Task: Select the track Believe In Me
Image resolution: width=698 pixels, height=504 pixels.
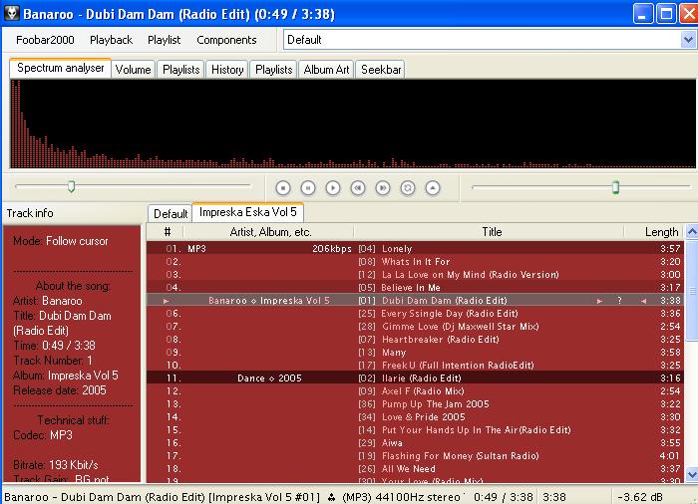Action: [415, 288]
